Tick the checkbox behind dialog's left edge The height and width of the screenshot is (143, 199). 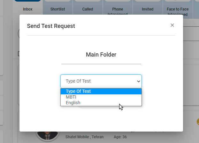pos(19,53)
